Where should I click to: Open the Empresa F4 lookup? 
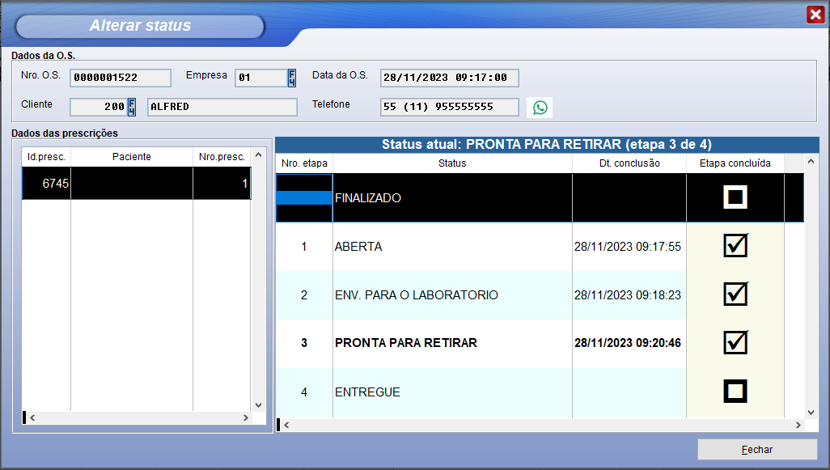[x=292, y=78]
